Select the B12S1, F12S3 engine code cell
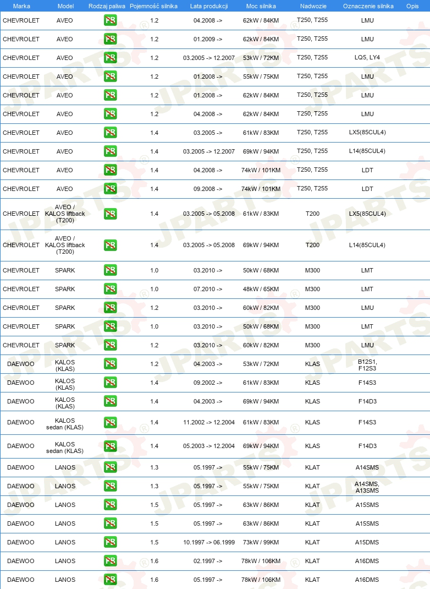The width and height of the screenshot is (430, 589). pos(367,365)
